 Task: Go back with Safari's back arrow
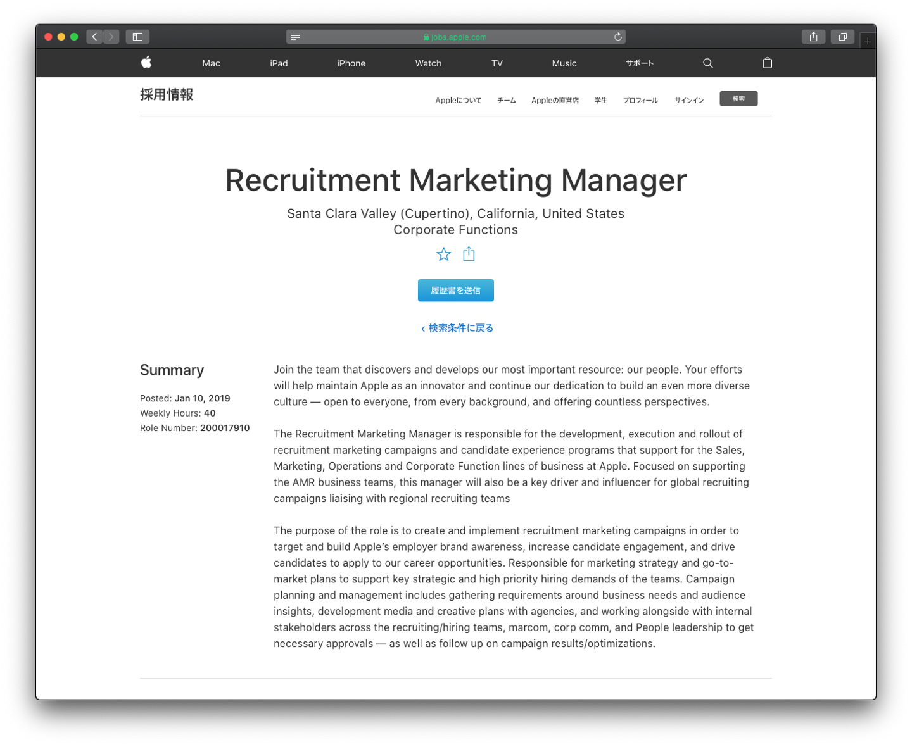coord(94,37)
